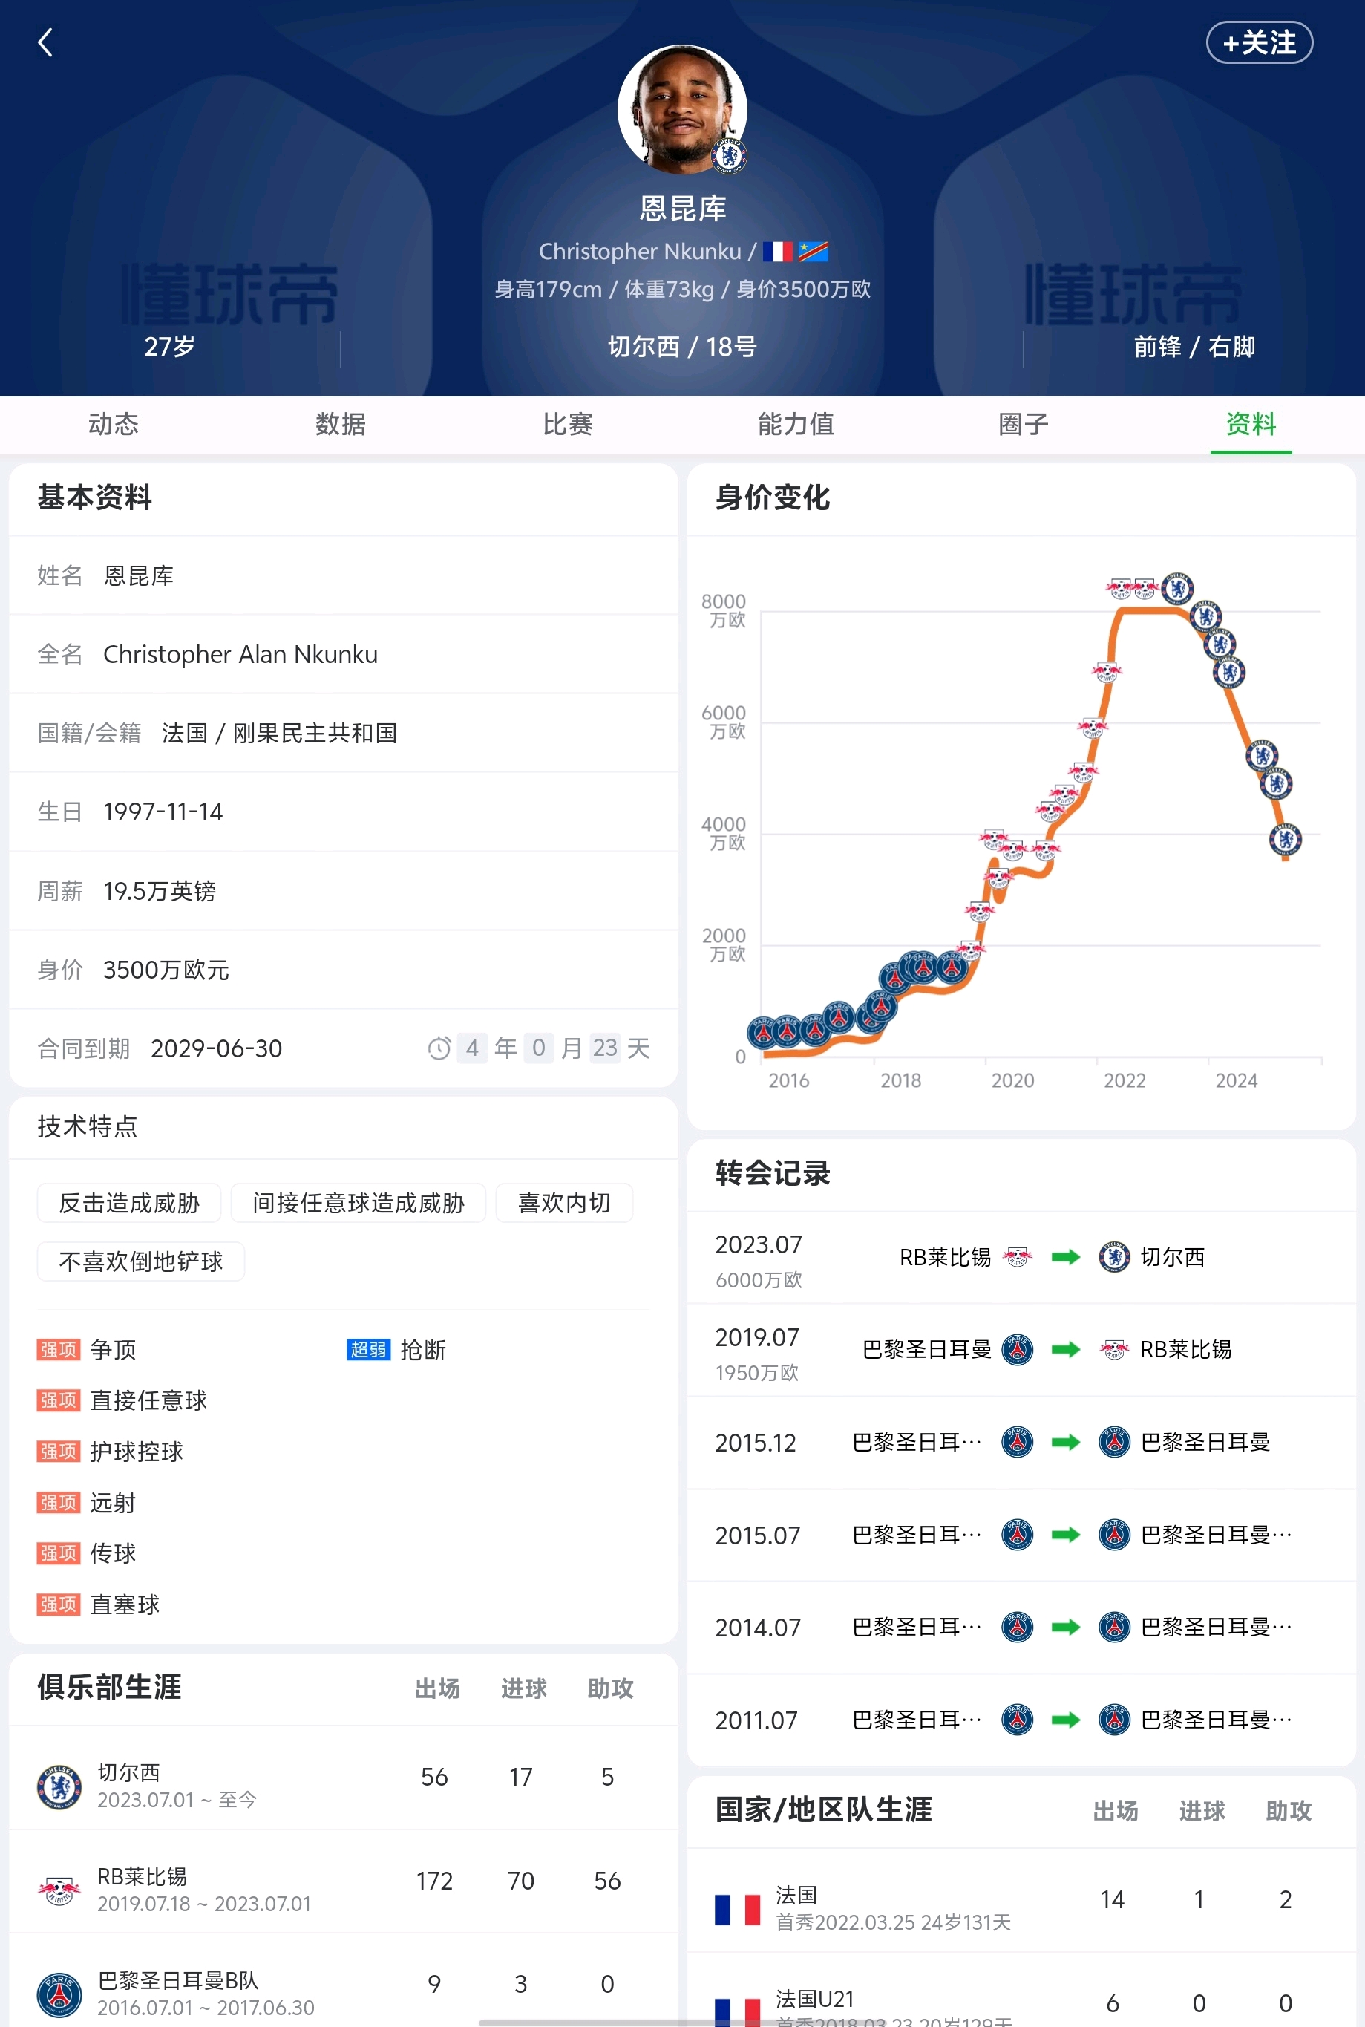
Task: Tap the France flag icon in header
Action: 777,252
